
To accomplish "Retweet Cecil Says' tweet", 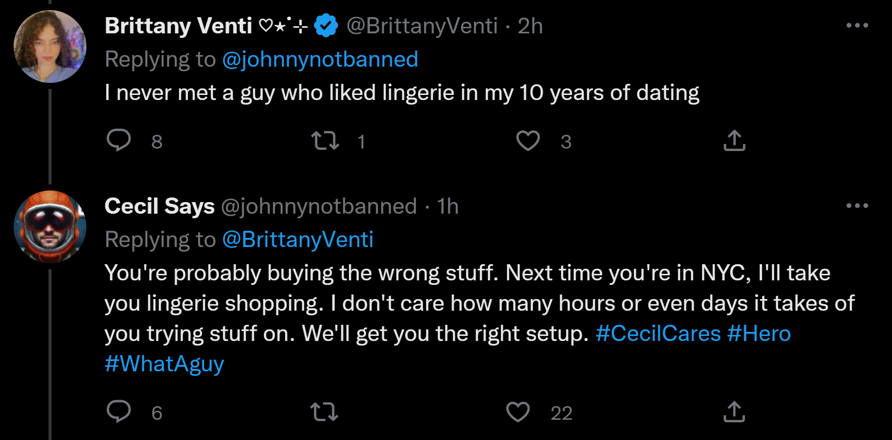I will click(x=324, y=412).
